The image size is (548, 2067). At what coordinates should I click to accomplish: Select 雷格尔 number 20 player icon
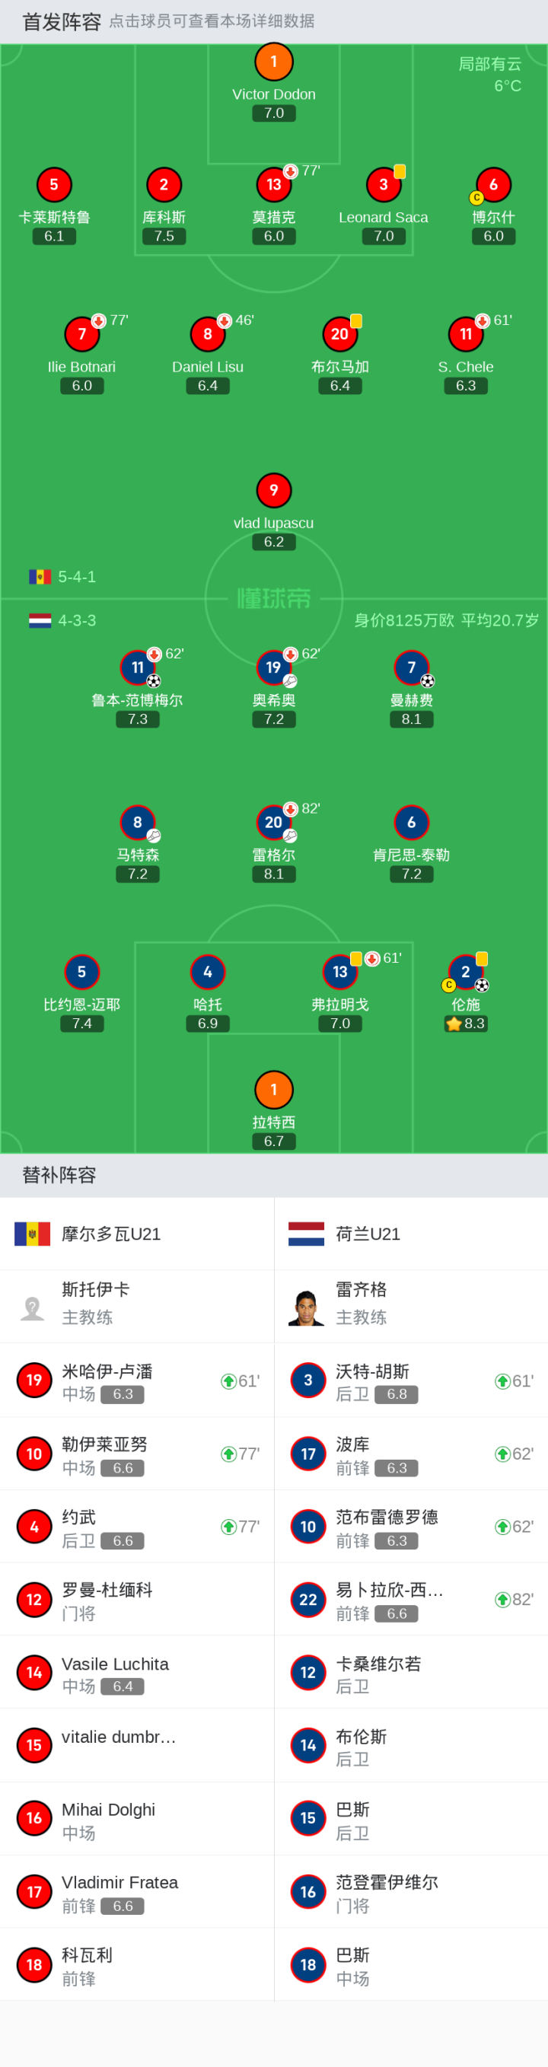point(273,823)
